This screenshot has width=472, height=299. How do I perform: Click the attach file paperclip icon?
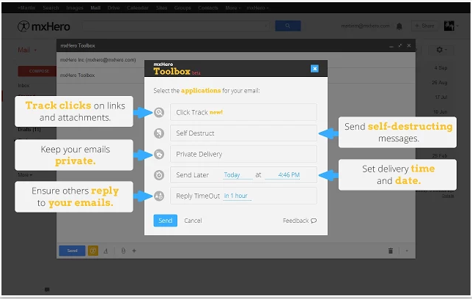tap(123, 251)
